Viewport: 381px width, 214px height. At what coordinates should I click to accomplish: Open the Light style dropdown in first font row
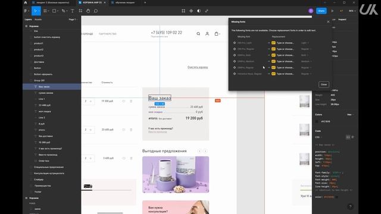pyautogui.click(x=305, y=43)
